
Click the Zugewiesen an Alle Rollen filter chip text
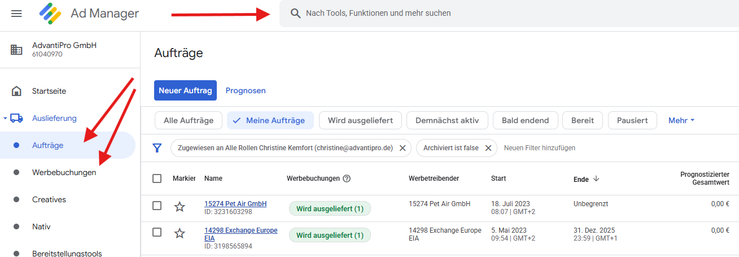click(x=285, y=148)
